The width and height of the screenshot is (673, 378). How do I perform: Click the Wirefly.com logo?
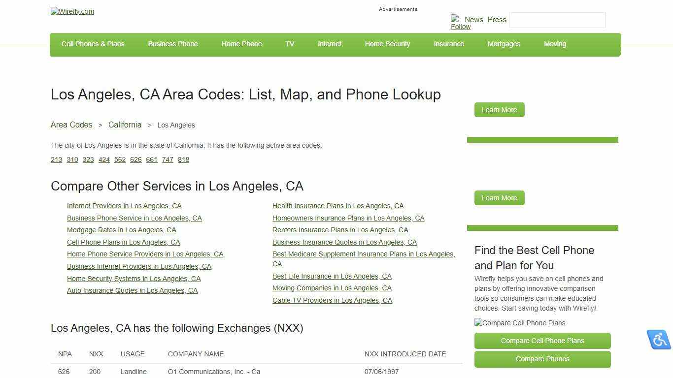pos(72,11)
